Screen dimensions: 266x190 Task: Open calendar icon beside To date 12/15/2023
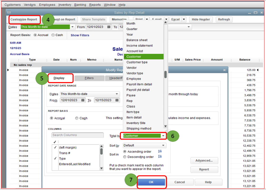point(117,100)
